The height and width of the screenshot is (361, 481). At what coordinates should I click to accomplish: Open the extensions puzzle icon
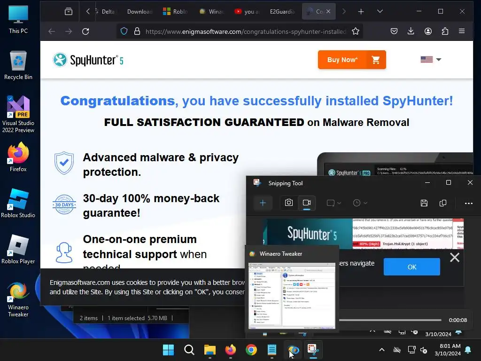click(445, 31)
